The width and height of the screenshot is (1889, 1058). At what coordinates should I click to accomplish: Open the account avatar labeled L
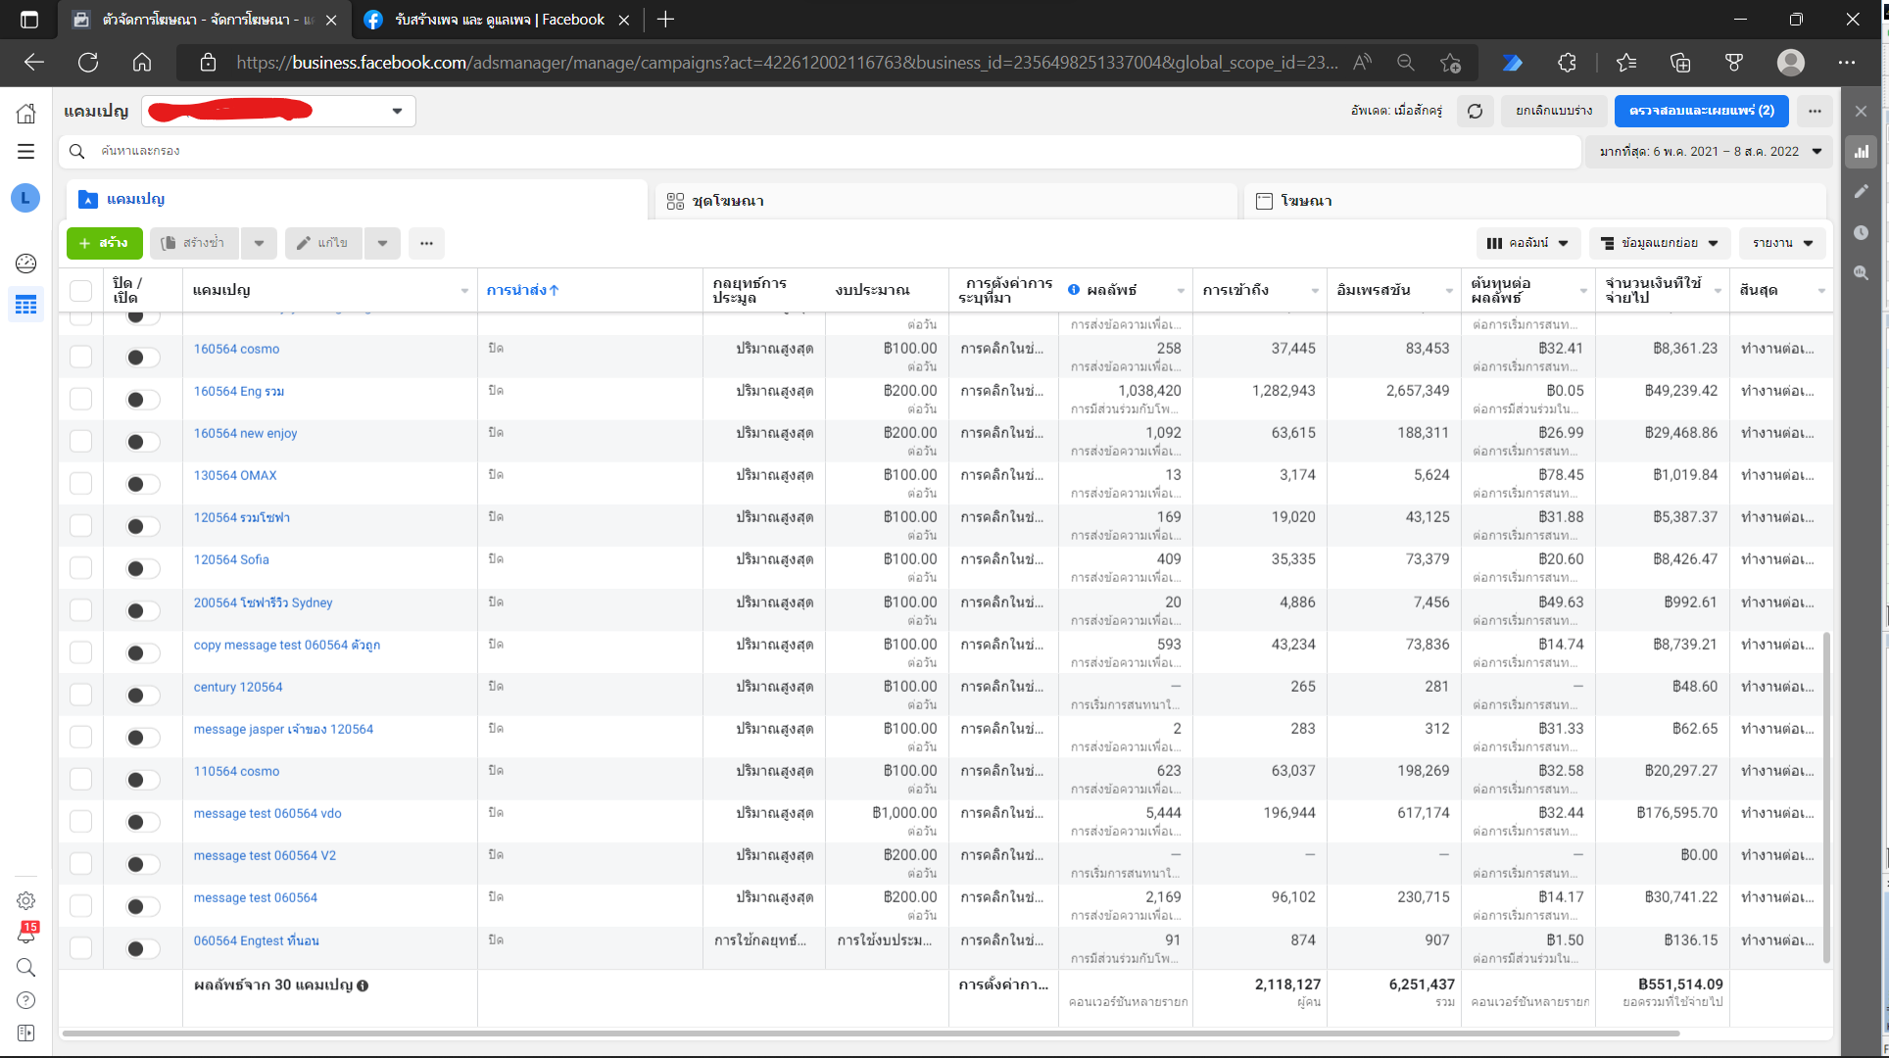[x=25, y=198]
